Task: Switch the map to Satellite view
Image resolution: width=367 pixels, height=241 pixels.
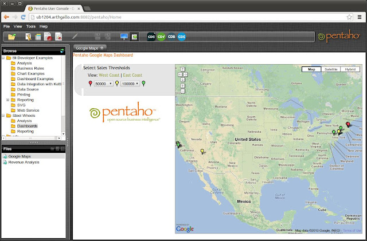Action: click(x=331, y=69)
